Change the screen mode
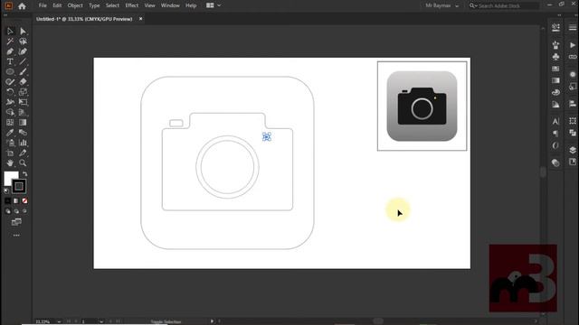This screenshot has height=325, width=579. coord(16,222)
